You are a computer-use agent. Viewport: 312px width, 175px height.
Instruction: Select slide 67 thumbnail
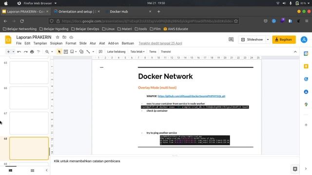pyautogui.click(x=29, y=123)
